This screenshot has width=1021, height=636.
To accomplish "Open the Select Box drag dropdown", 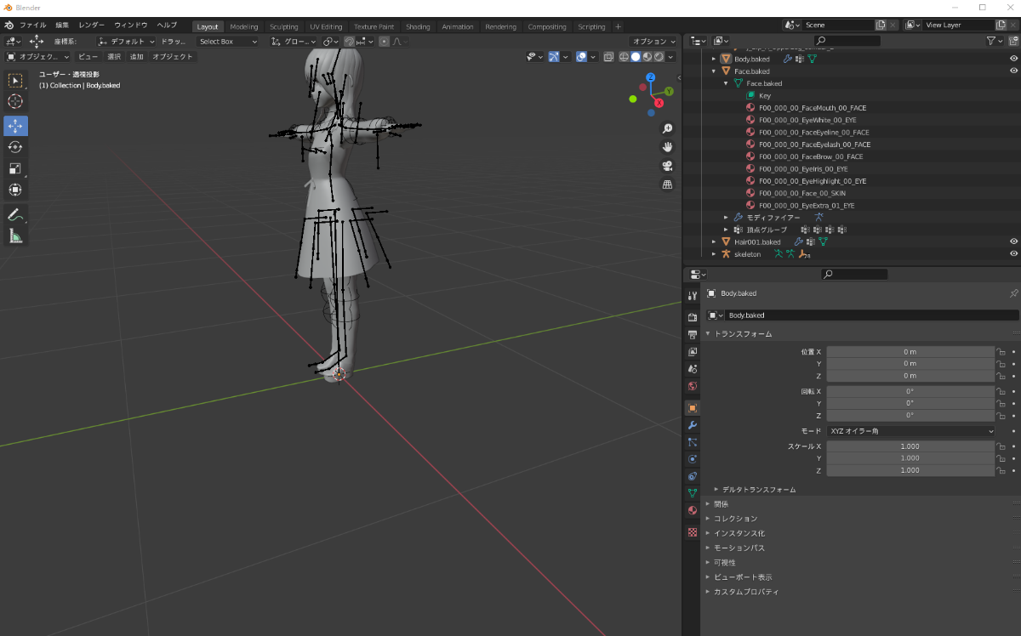I will point(227,41).
